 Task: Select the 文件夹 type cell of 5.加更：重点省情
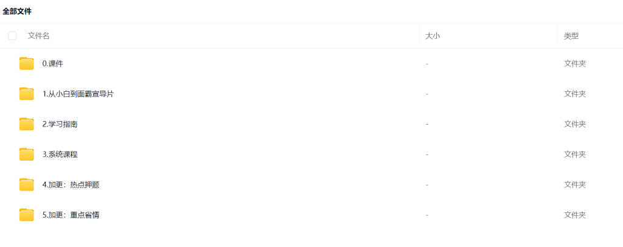tap(575, 215)
